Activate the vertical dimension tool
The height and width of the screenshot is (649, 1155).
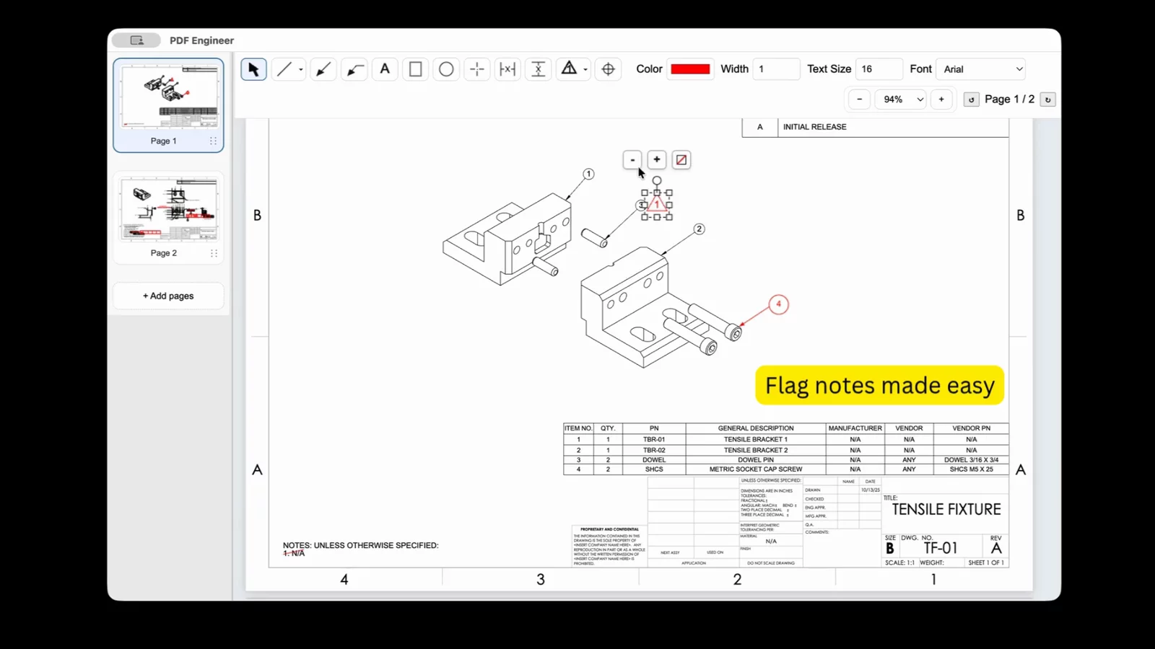click(539, 69)
